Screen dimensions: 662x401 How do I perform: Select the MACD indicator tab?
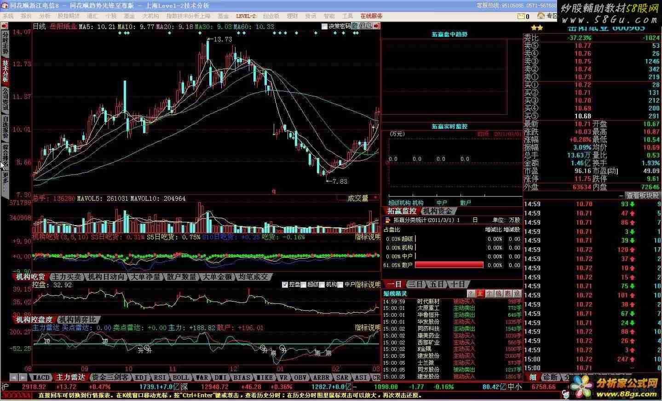click(41, 377)
